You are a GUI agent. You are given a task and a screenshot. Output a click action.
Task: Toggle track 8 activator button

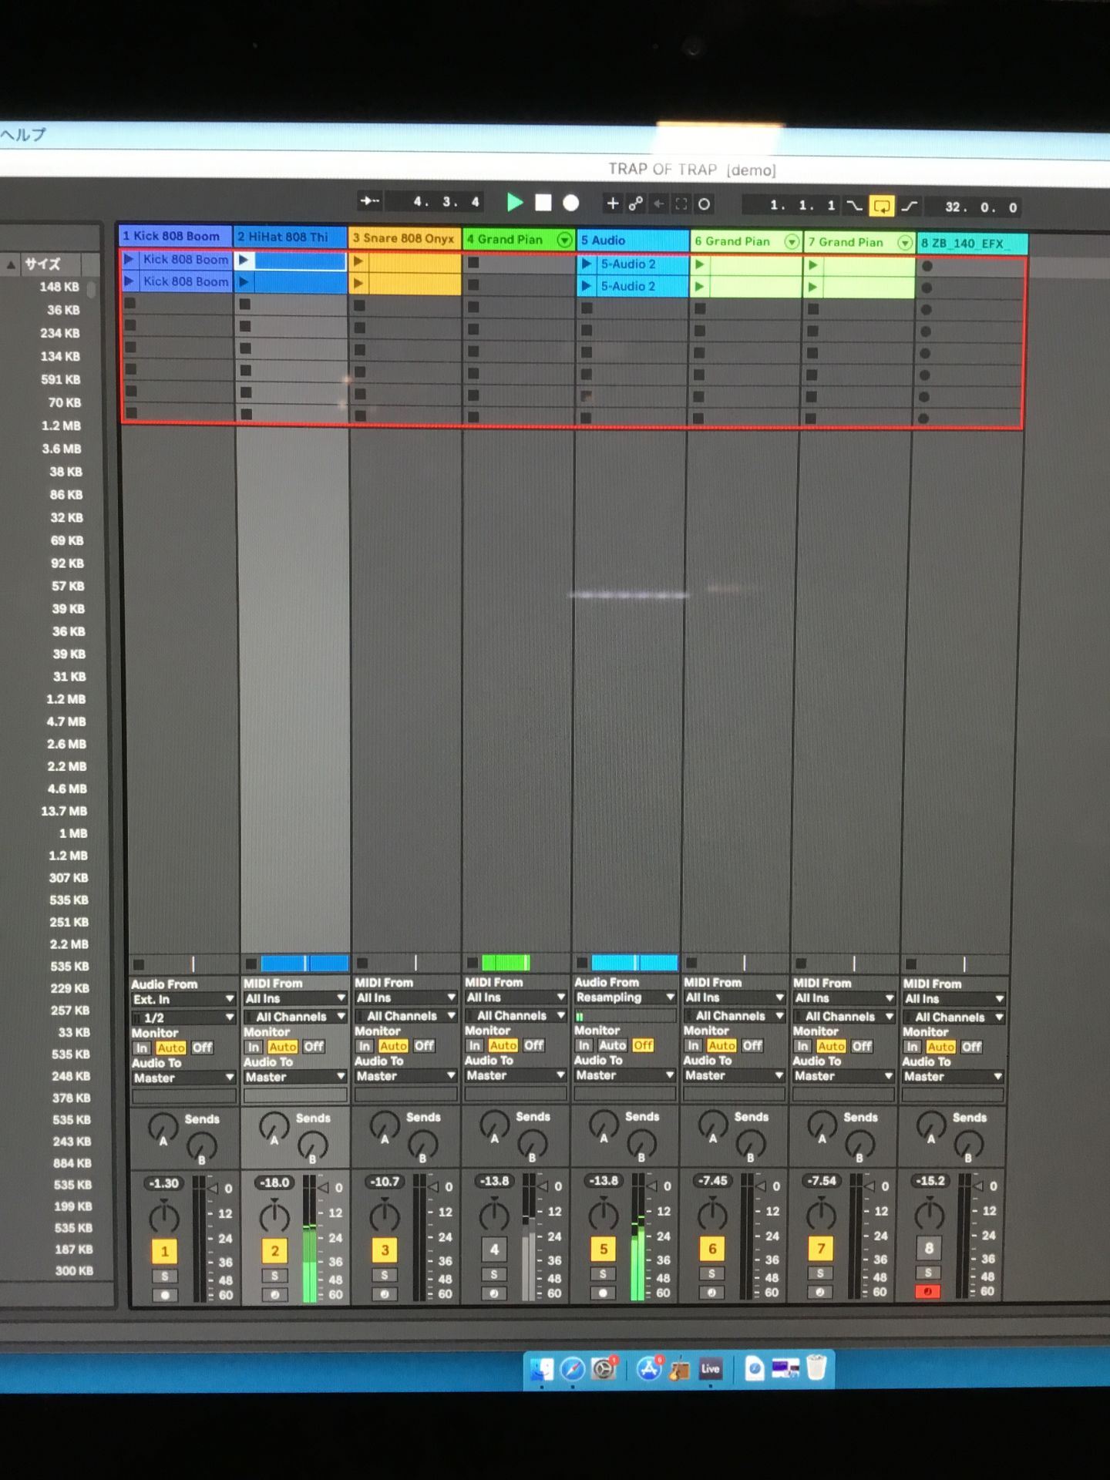tap(929, 1248)
